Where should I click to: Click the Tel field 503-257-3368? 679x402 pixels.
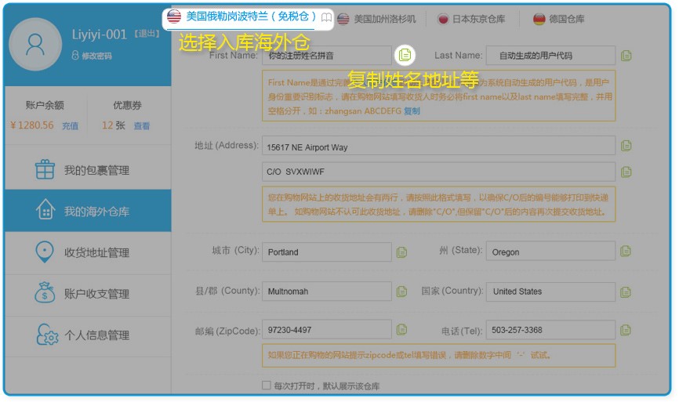click(x=550, y=330)
